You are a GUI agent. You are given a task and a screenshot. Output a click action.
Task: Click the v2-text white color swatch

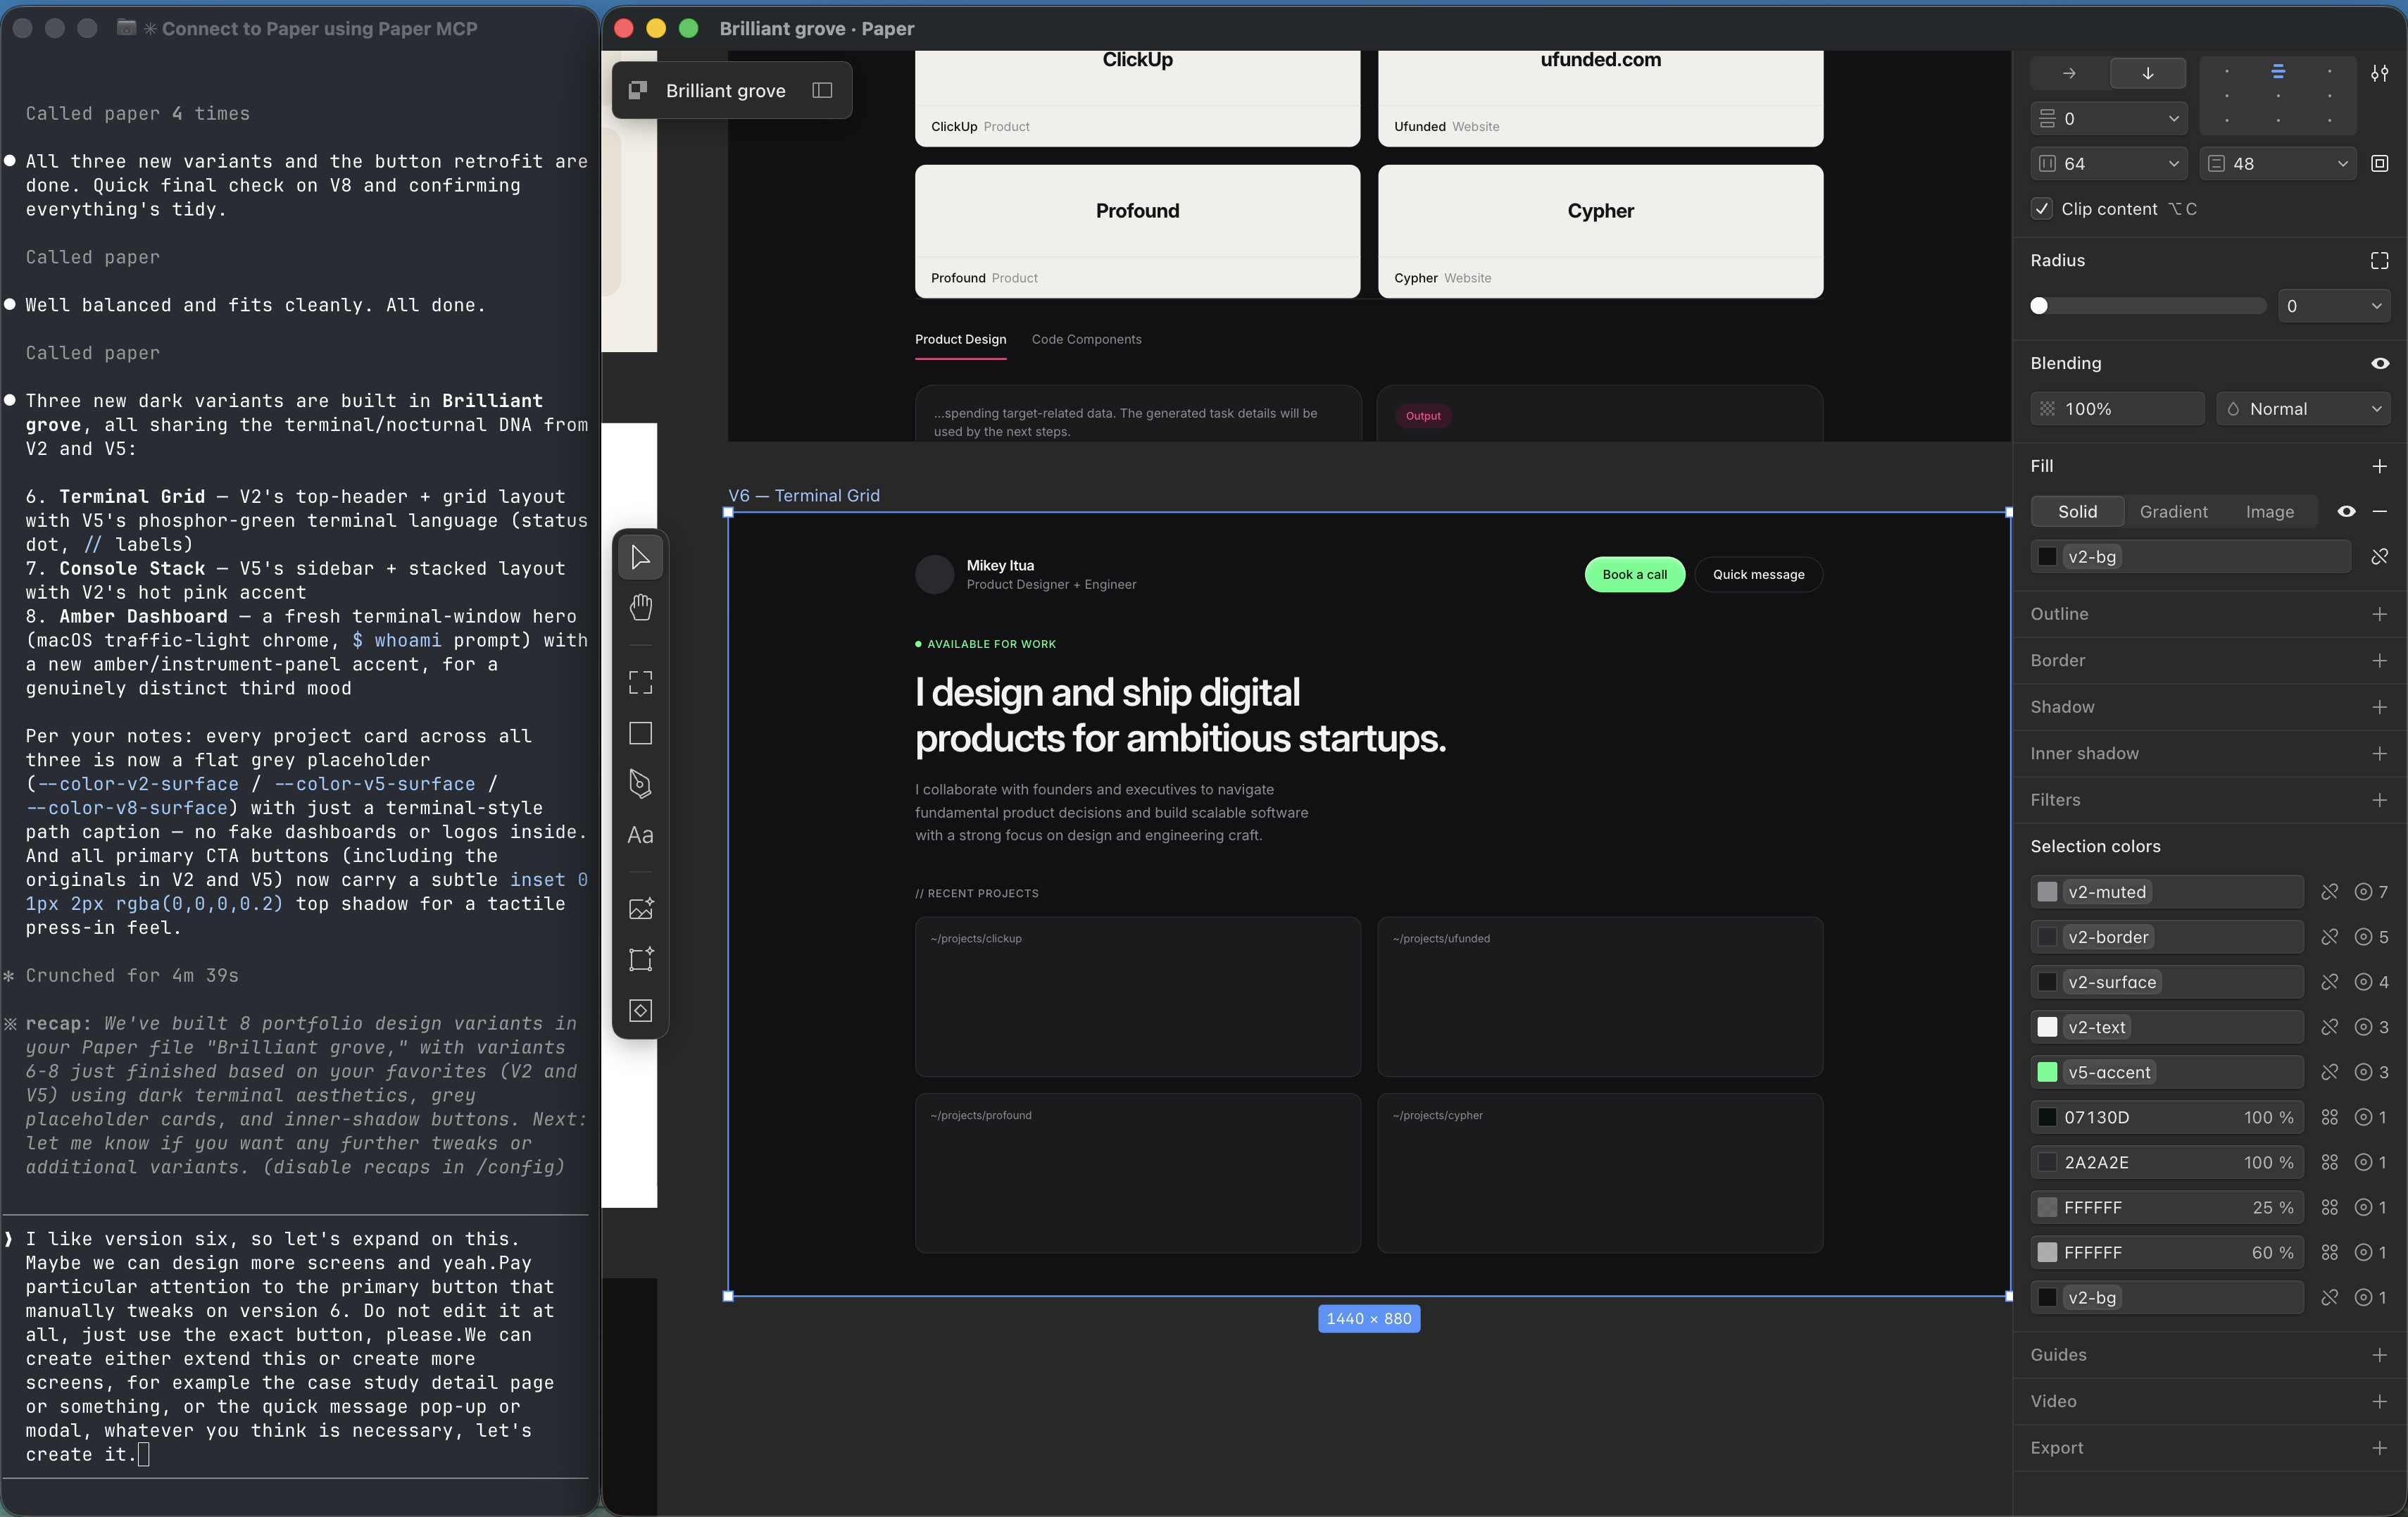(2047, 1026)
